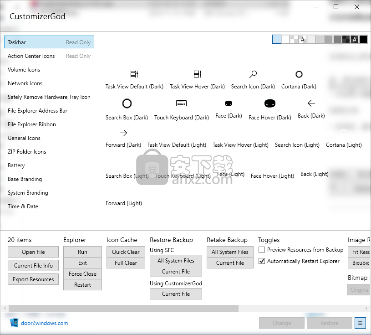Switch to File Explorer Ribbon category

click(49, 124)
